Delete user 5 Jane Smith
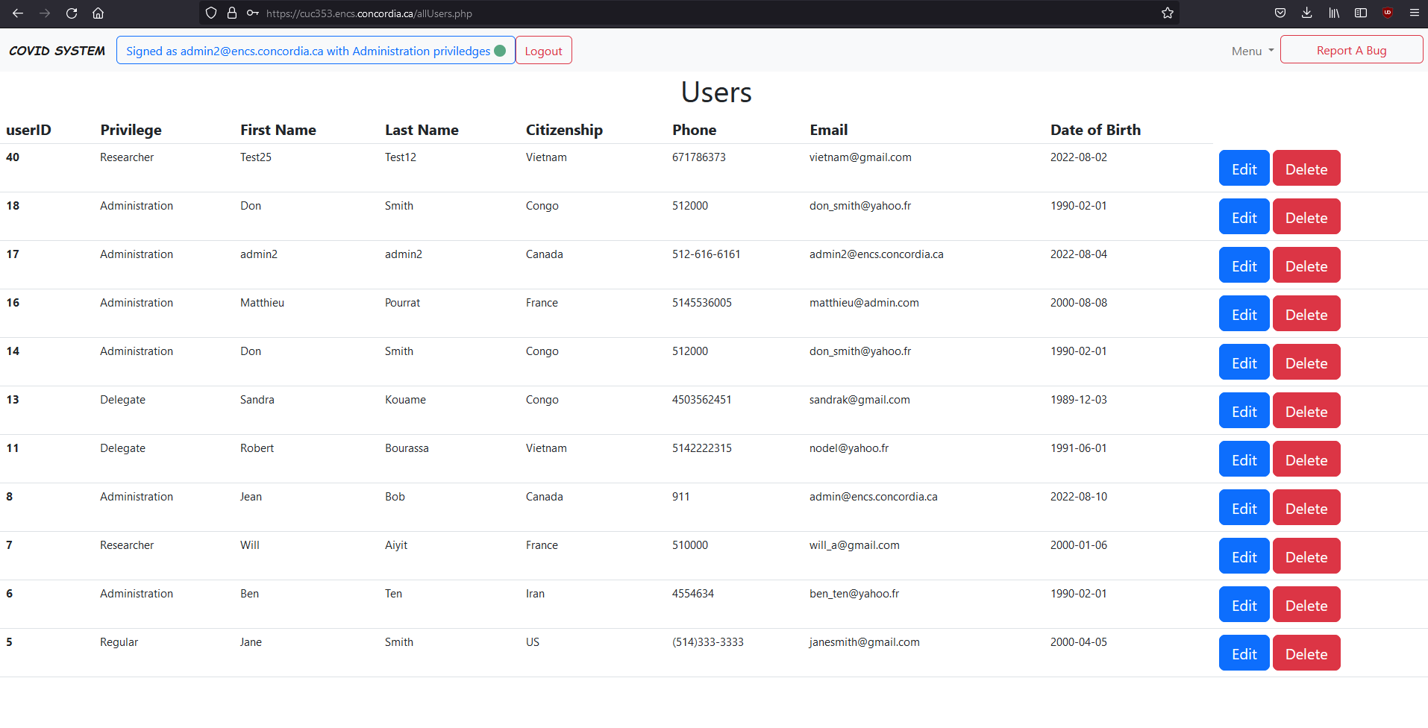Screen dimensions: 1428x728 tap(1306, 653)
